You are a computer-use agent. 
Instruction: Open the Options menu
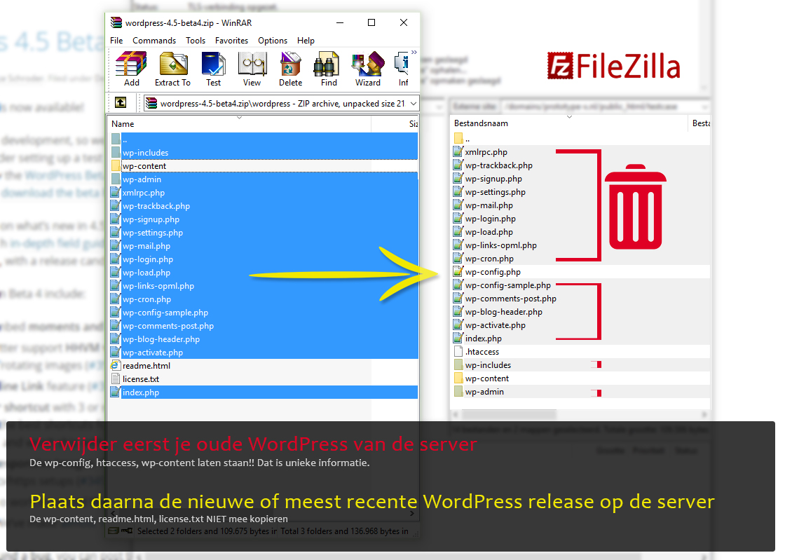click(273, 41)
